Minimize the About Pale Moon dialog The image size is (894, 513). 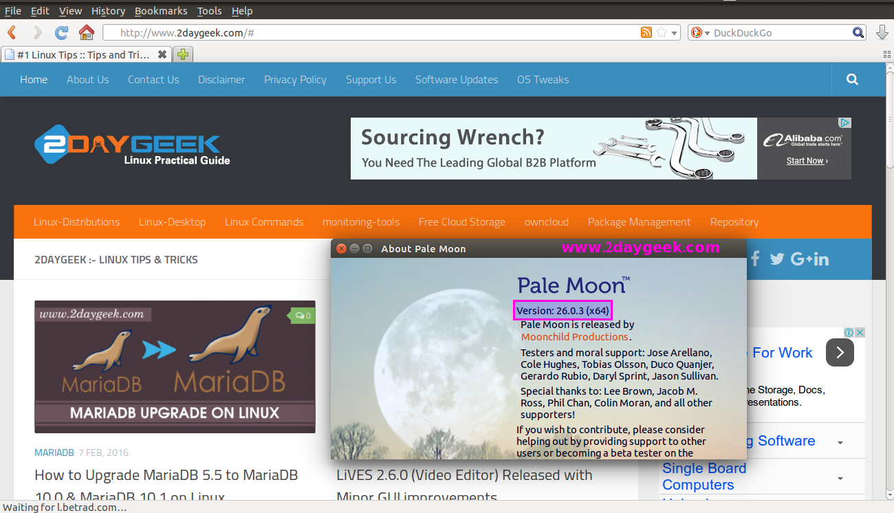(354, 248)
